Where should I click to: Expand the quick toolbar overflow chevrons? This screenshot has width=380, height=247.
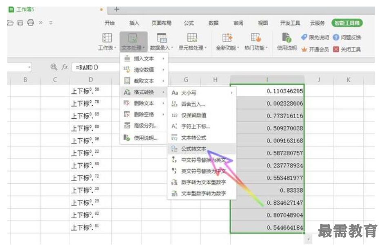click(x=41, y=23)
